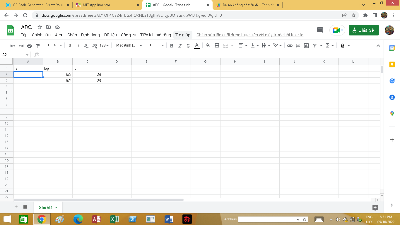Select the paint format roller icon

pyautogui.click(x=37, y=45)
